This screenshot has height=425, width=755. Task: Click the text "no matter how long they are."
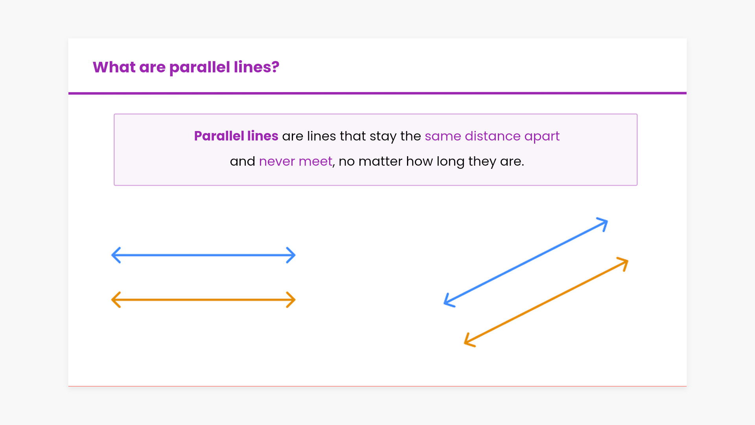431,161
